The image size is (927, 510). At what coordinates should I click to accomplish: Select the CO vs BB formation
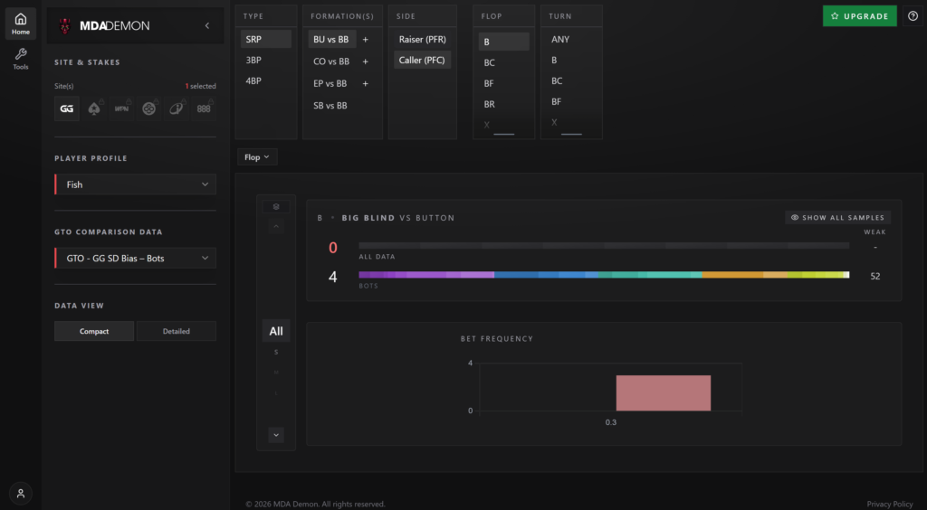tap(331, 61)
